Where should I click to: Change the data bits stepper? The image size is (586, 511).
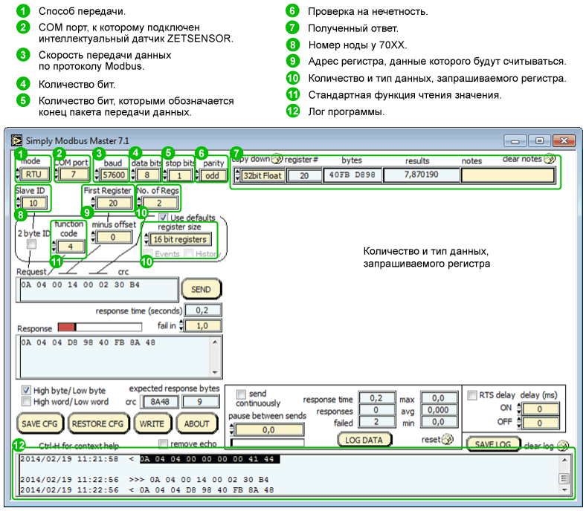coord(134,175)
